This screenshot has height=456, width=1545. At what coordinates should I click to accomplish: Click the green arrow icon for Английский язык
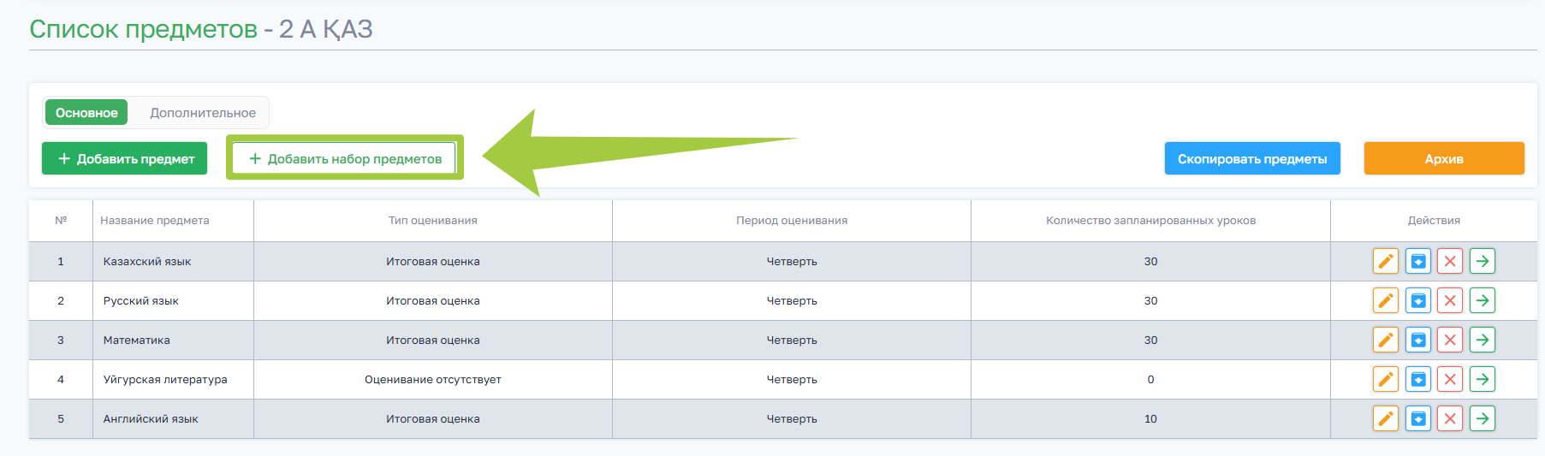1483,418
